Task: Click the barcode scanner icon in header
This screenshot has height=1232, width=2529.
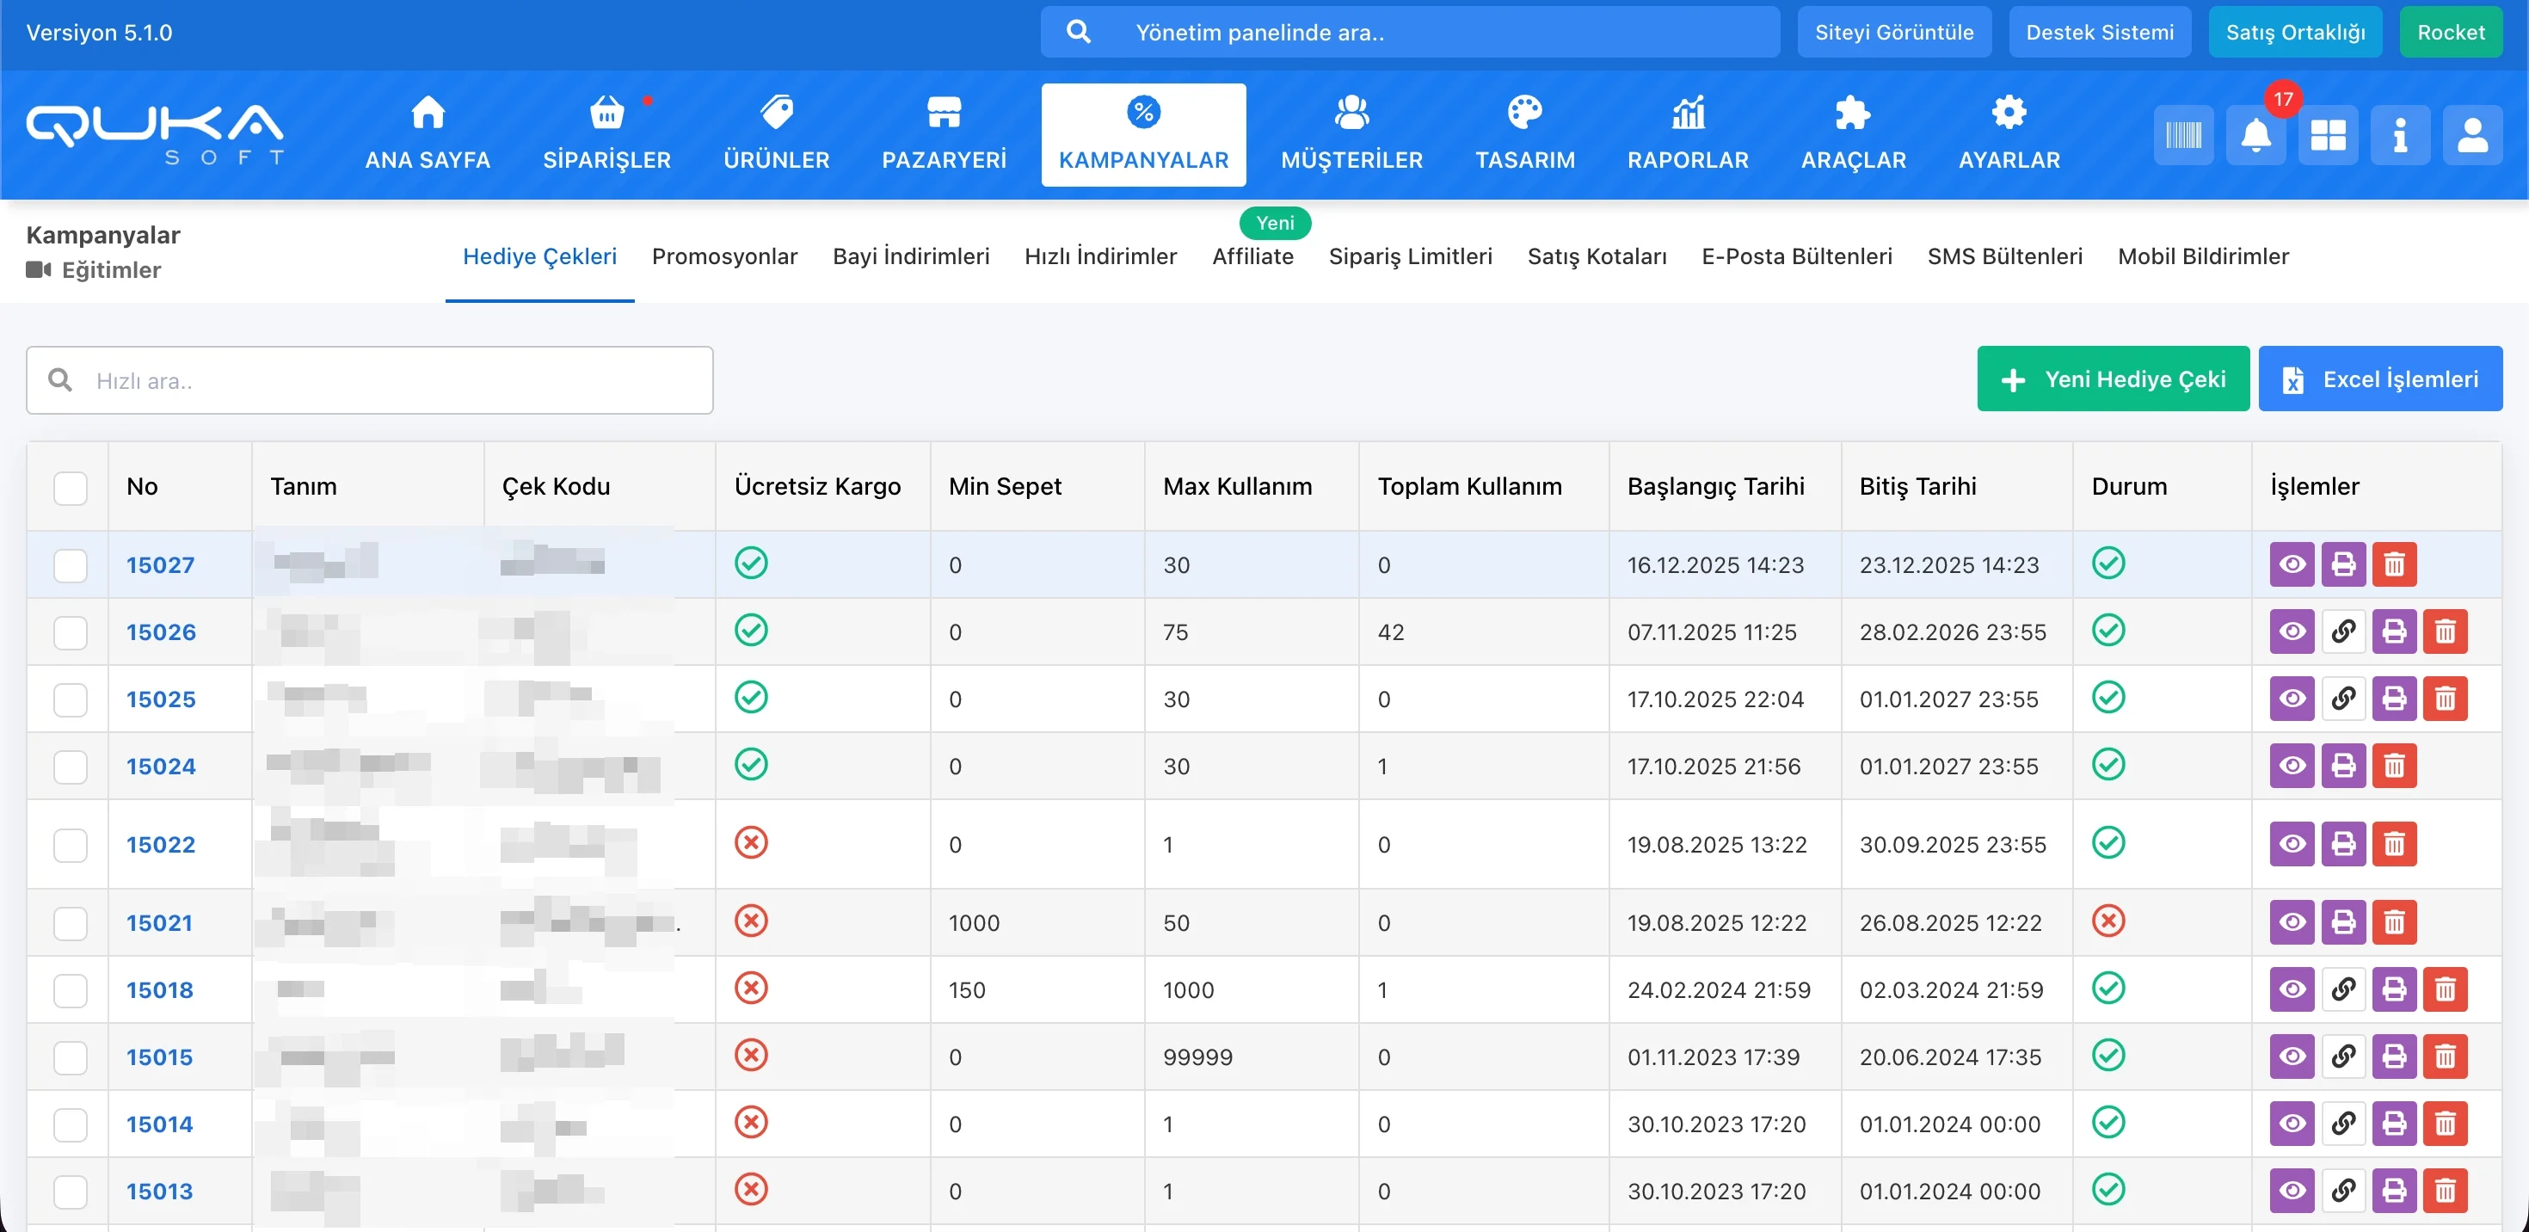Action: 2182,135
